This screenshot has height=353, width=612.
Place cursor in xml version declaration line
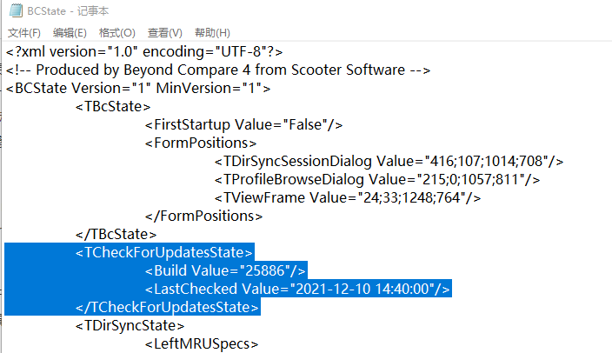point(144,51)
